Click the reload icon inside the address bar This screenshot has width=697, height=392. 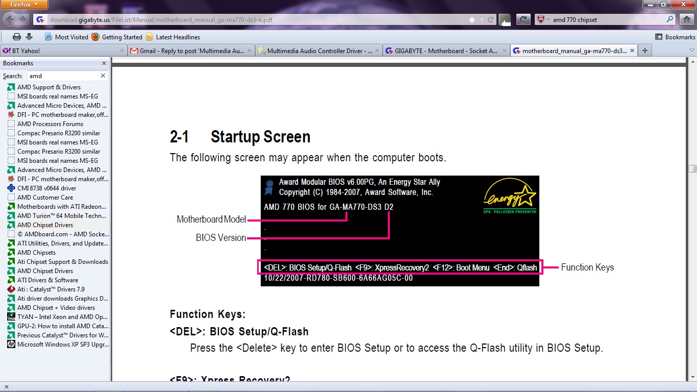point(491,20)
